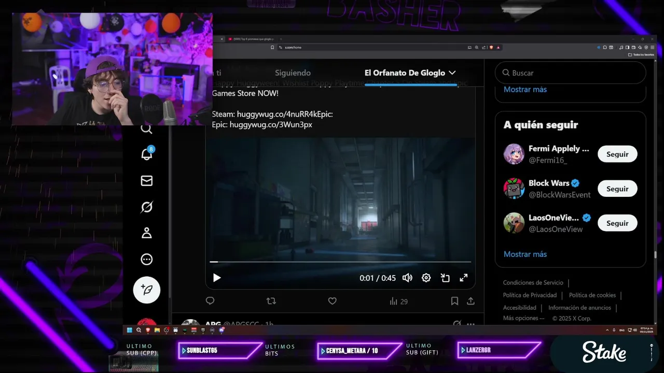Open Fermi Applely profile avatar
Viewport: 664px width, 373px height.
(514, 154)
